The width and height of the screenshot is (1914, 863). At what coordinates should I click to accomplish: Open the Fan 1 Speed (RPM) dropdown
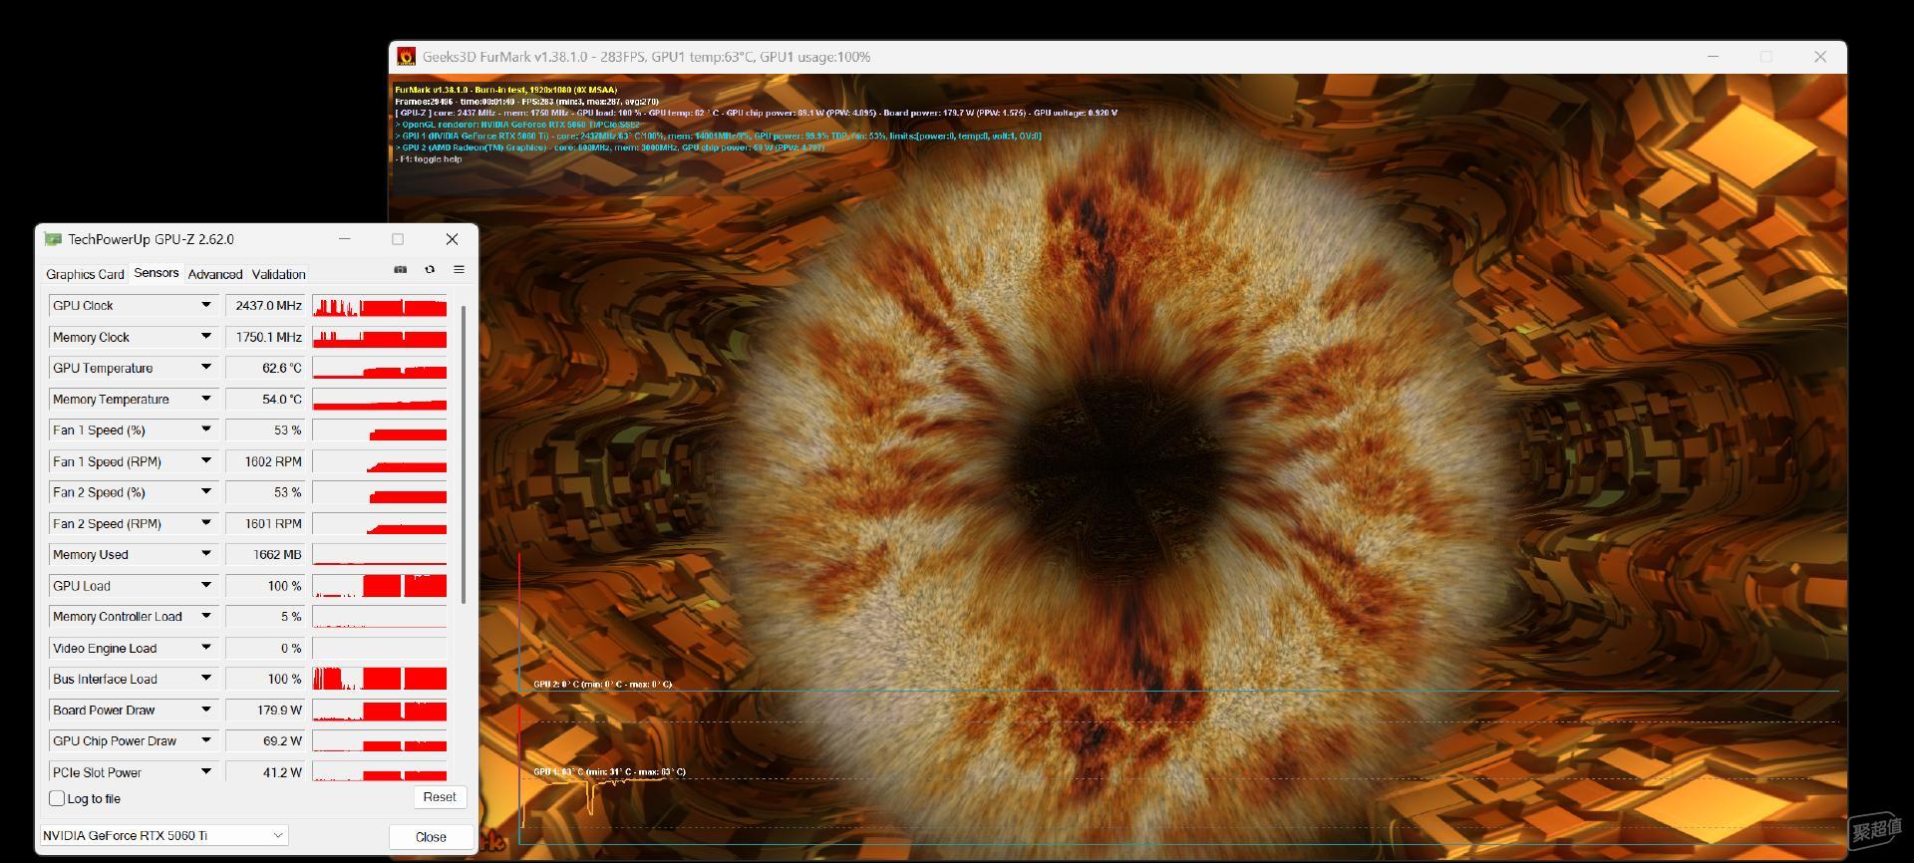(x=206, y=461)
